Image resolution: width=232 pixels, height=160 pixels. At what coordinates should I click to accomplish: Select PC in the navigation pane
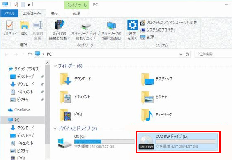tap(22, 120)
